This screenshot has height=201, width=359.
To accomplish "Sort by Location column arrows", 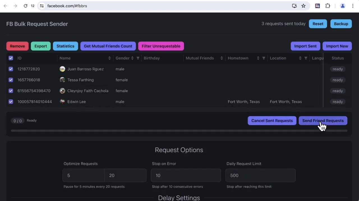I will (x=300, y=58).
